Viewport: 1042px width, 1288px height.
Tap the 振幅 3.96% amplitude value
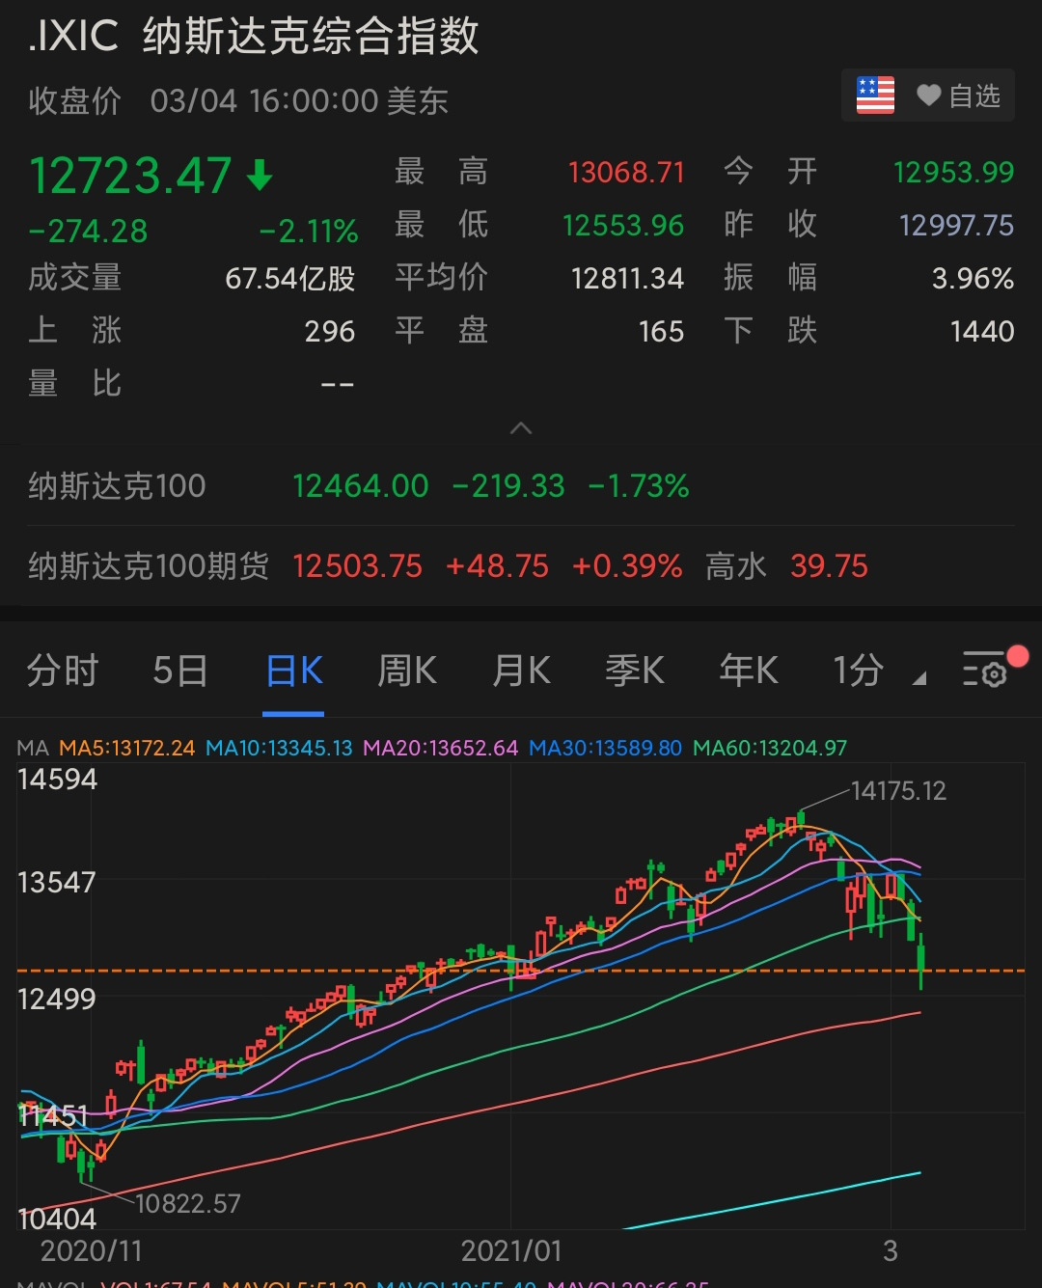(x=973, y=279)
